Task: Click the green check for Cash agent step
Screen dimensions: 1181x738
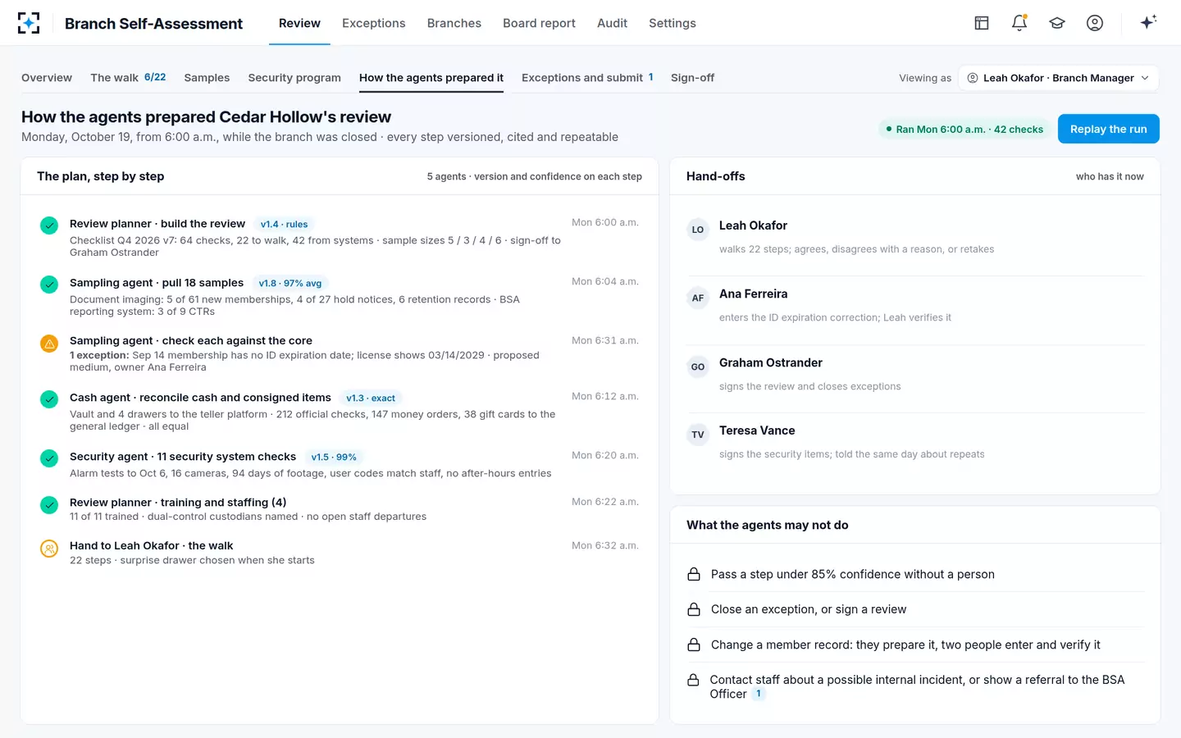Action: pyautogui.click(x=49, y=399)
